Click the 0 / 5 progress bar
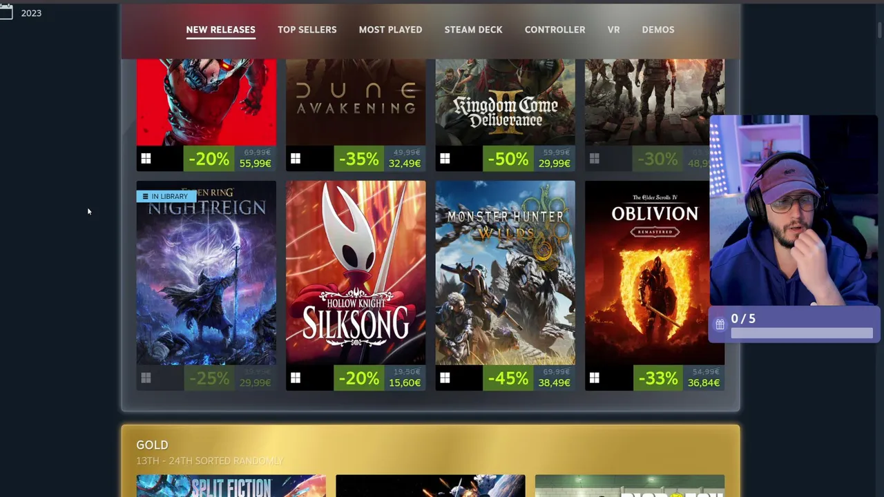The image size is (884, 497). tap(801, 334)
